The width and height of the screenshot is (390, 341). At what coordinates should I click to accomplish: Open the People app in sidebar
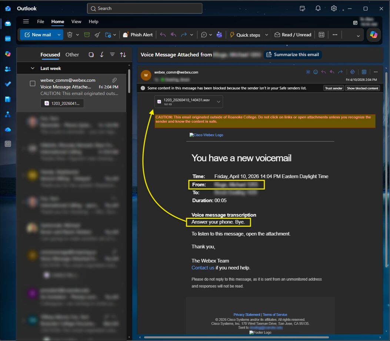click(x=8, y=69)
